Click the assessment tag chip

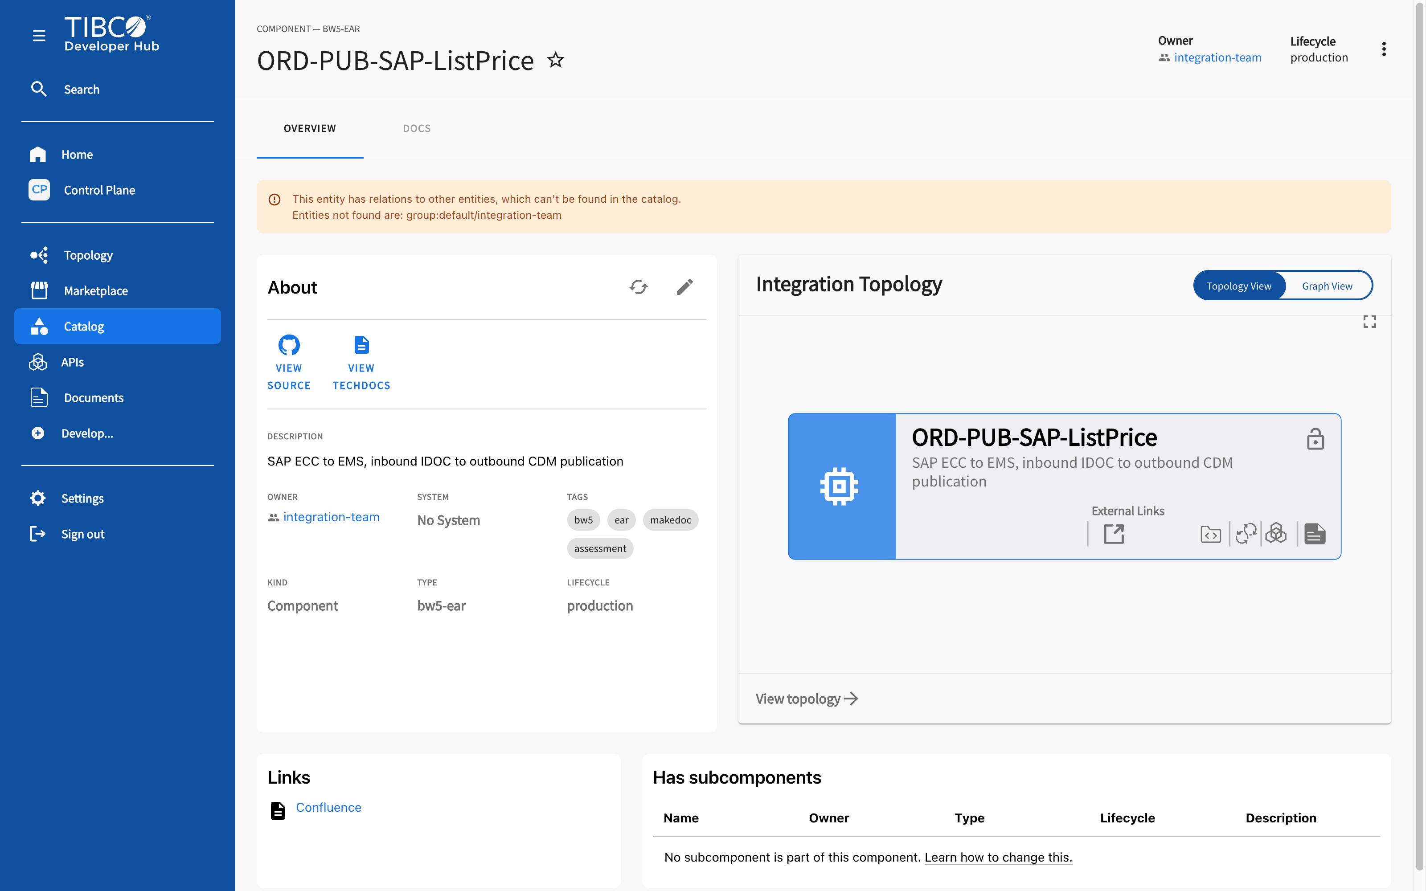600,548
